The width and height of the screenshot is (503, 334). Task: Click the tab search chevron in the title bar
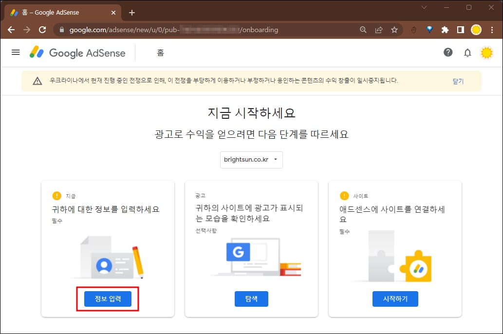424,7
